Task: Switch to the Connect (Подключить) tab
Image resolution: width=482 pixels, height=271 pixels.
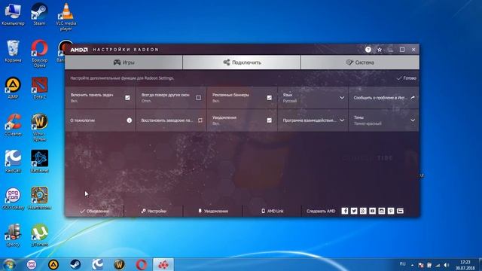Action: (x=242, y=62)
